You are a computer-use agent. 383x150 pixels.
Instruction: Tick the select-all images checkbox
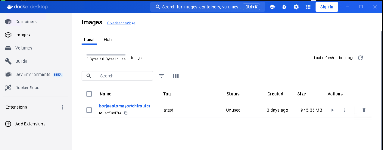click(x=89, y=94)
